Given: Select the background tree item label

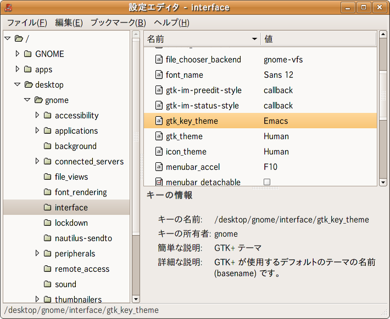Looking at the screenshot, I should pyautogui.click(x=76, y=146).
